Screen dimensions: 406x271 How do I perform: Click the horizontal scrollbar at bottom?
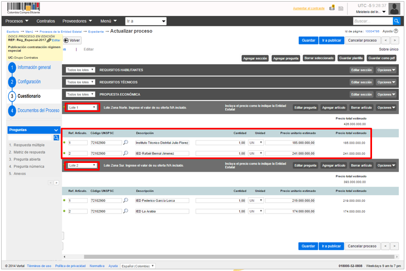pos(239,257)
